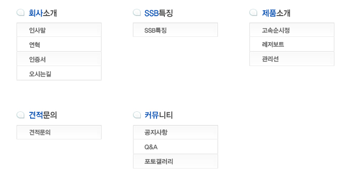Go to 오시는길 page
This screenshot has height=192, width=364.
59,73
